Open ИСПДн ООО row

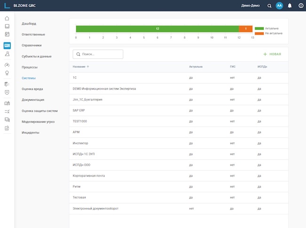pos(178,165)
